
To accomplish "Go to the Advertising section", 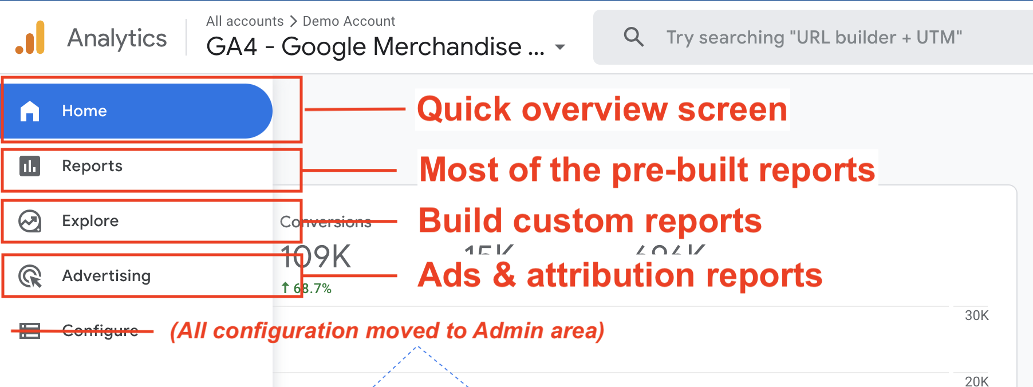I will (x=107, y=276).
